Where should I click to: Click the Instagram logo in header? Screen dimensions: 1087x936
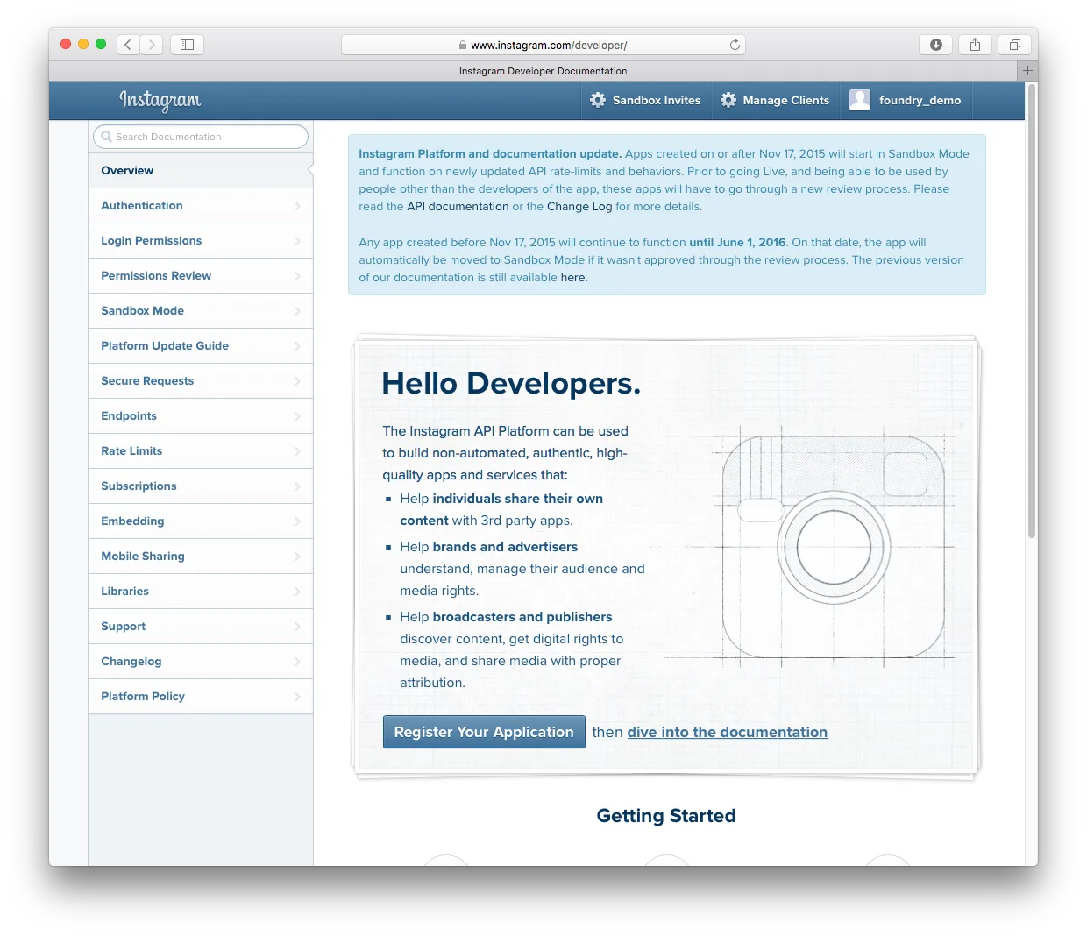tap(160, 100)
